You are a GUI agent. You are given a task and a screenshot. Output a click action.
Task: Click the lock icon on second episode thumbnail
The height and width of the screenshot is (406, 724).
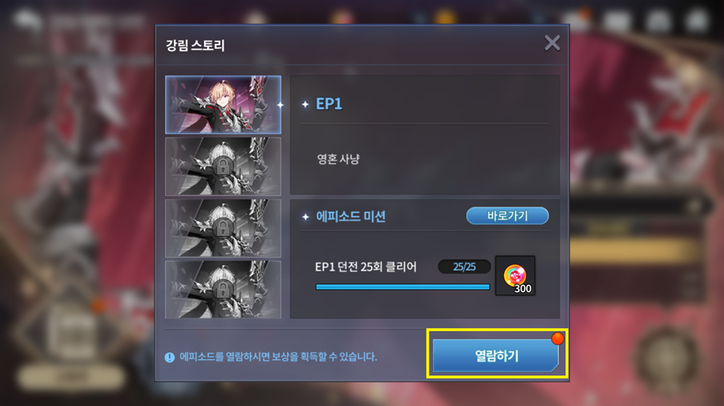pos(223,166)
